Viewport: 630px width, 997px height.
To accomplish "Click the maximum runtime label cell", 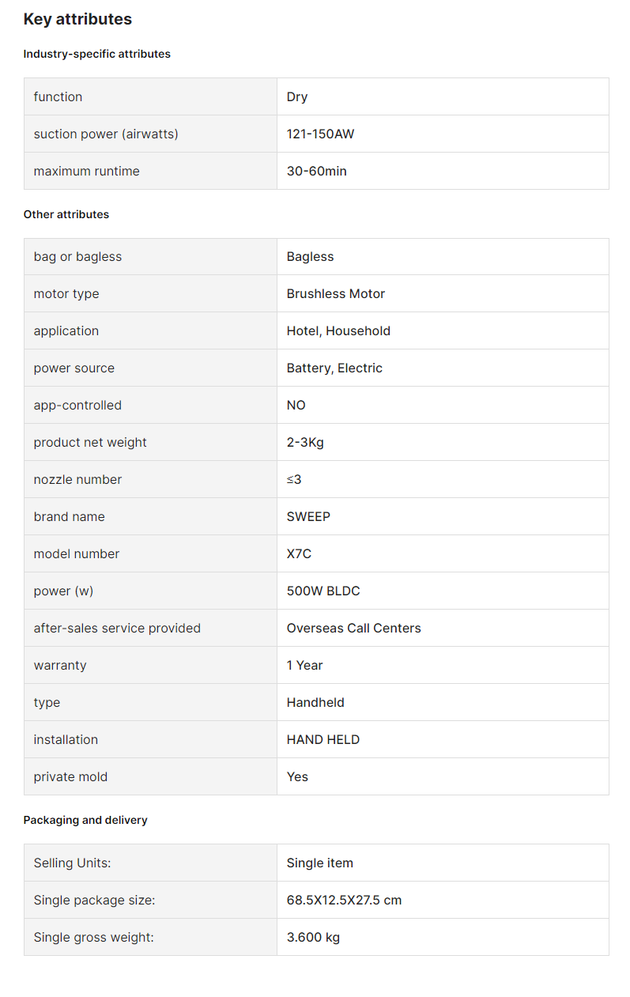I will [x=150, y=171].
